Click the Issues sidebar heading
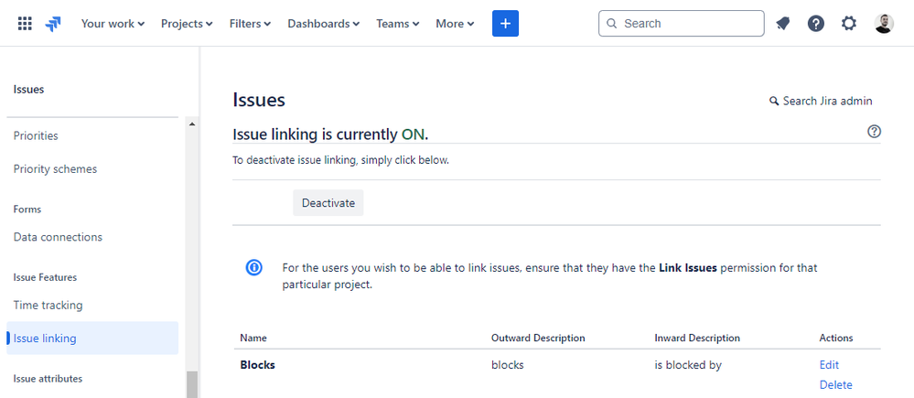914x398 pixels. (x=28, y=89)
